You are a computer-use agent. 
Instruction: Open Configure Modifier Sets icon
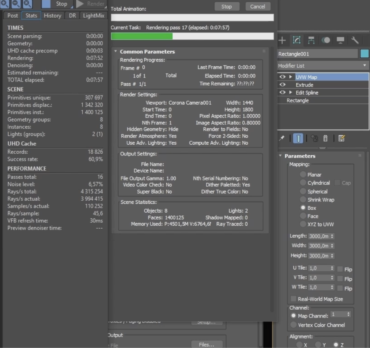(342, 138)
